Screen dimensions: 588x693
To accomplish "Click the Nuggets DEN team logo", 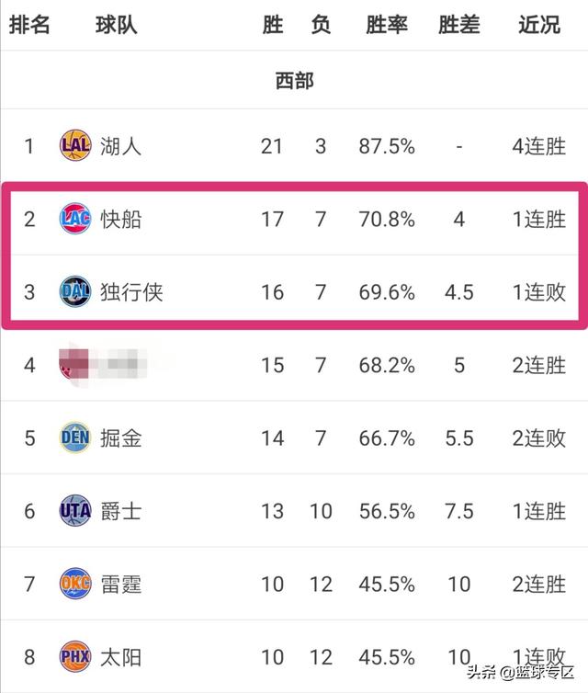I will point(75,437).
